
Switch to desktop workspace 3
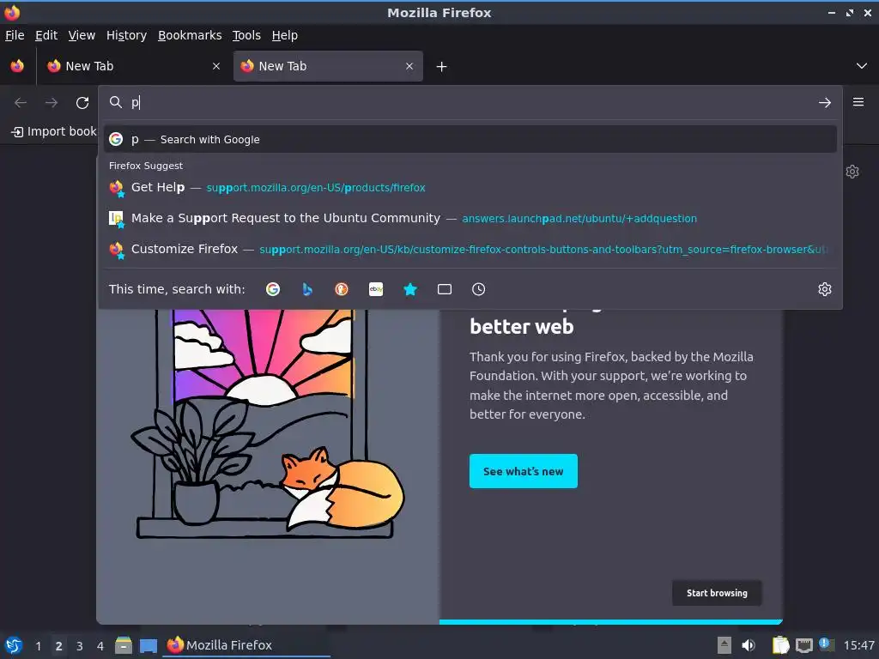click(x=80, y=646)
